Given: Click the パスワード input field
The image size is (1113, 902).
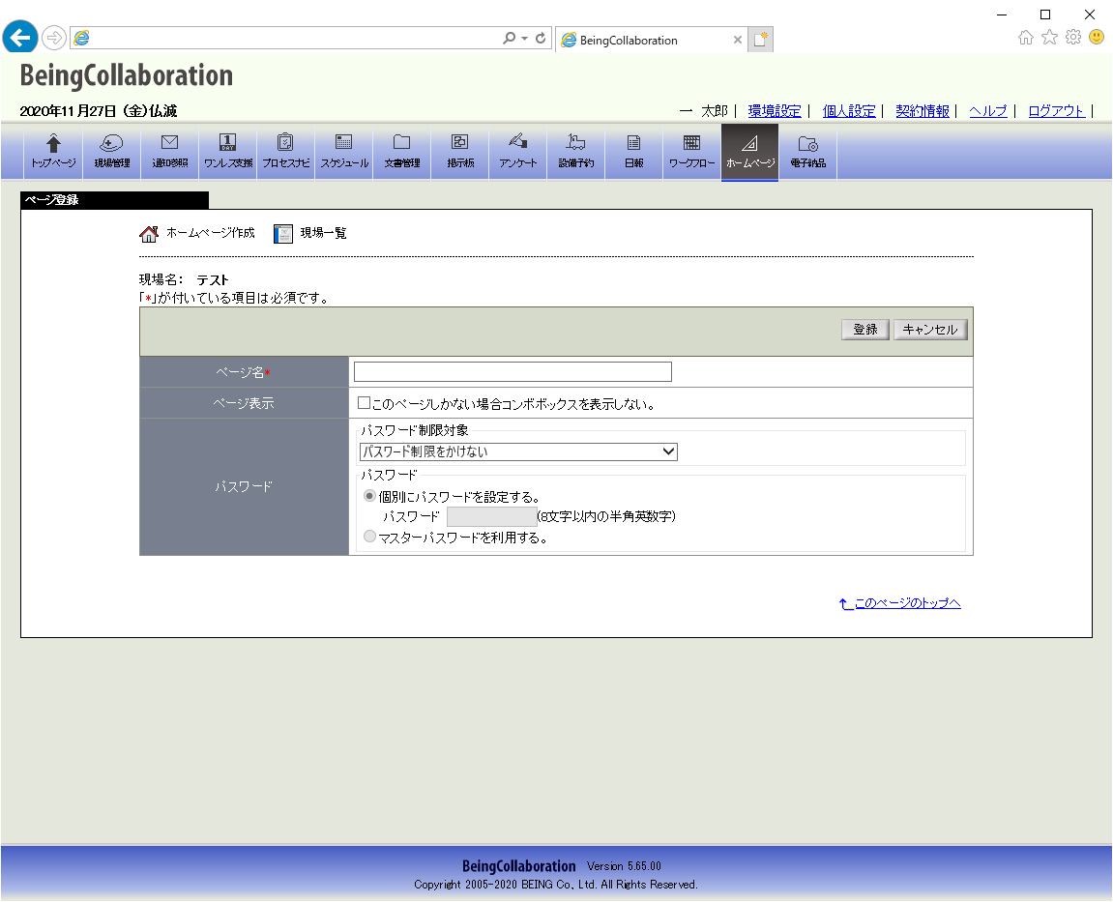Looking at the screenshot, I should click(491, 516).
